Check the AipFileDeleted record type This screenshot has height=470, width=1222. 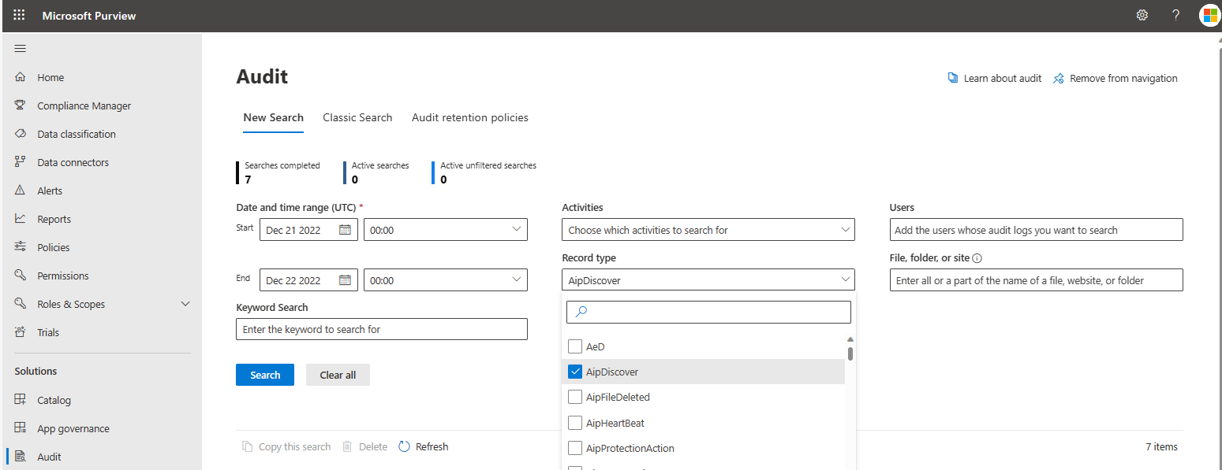(x=575, y=397)
